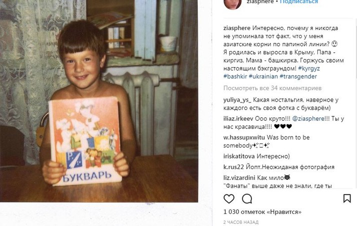Viewport: 357px width, 226px height.
Task: Open the #transgender hashtag
Action: coord(298,76)
